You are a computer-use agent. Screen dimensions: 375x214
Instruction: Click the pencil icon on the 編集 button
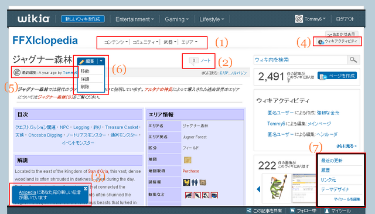click(82, 62)
